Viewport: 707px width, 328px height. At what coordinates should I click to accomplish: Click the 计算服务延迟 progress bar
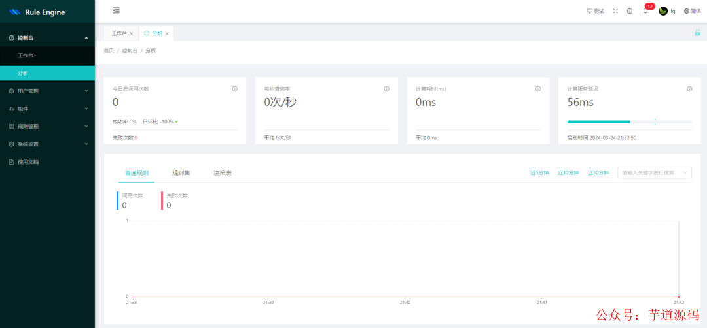tap(630, 122)
